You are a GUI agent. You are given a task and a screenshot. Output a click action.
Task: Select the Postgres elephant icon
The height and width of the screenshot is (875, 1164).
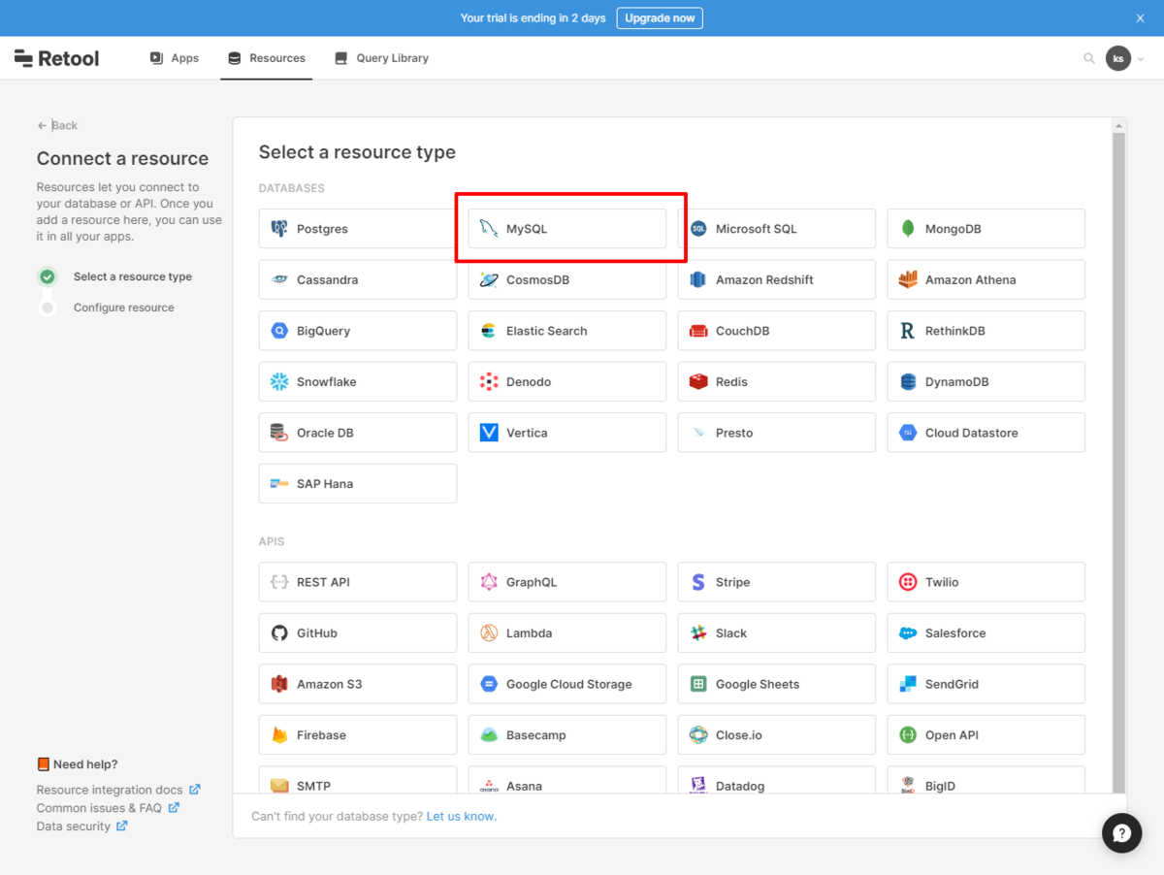(279, 229)
